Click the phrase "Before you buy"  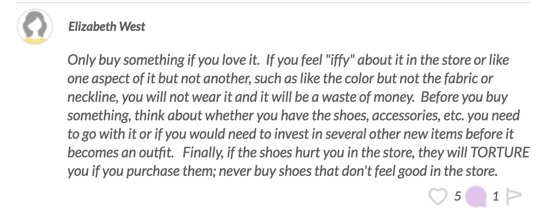[x=464, y=97]
